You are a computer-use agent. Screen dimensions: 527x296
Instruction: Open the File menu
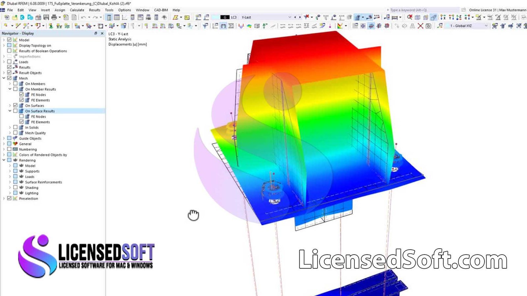point(10,10)
